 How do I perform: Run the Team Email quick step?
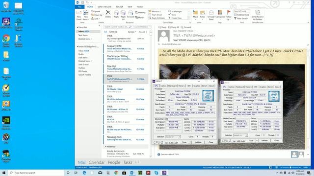click(155, 15)
